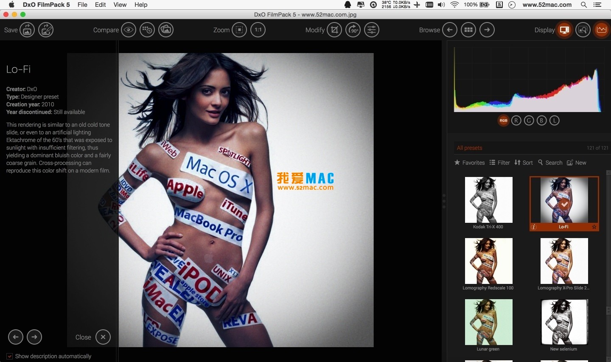Show Favorites presets
This screenshot has width=611, height=362.
coord(469,163)
